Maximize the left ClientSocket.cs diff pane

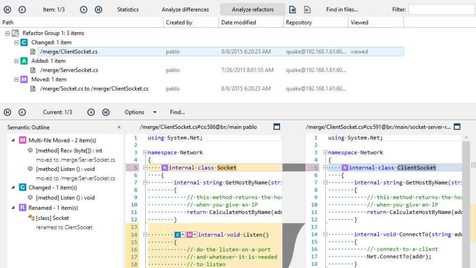pos(277,127)
